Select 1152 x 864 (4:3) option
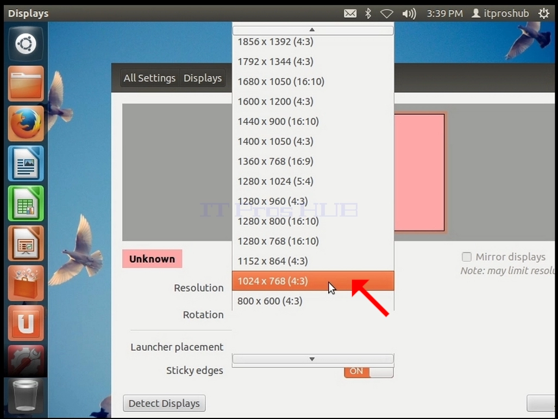Image resolution: width=558 pixels, height=419 pixels. [x=313, y=261]
